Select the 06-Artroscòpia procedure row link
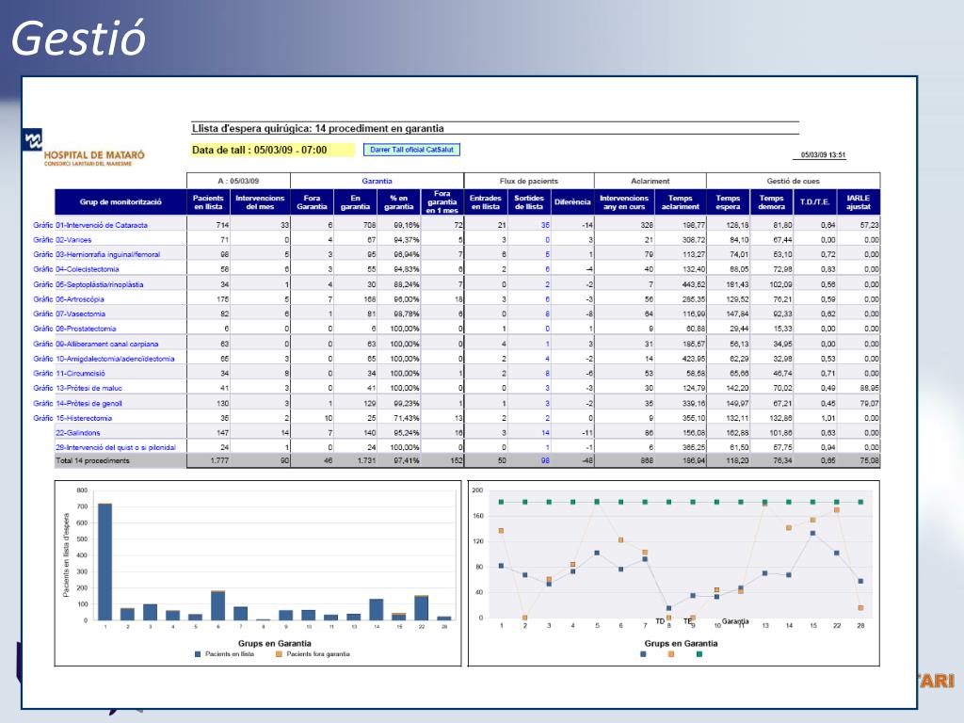Screen dimensions: 964x723 point(79,299)
